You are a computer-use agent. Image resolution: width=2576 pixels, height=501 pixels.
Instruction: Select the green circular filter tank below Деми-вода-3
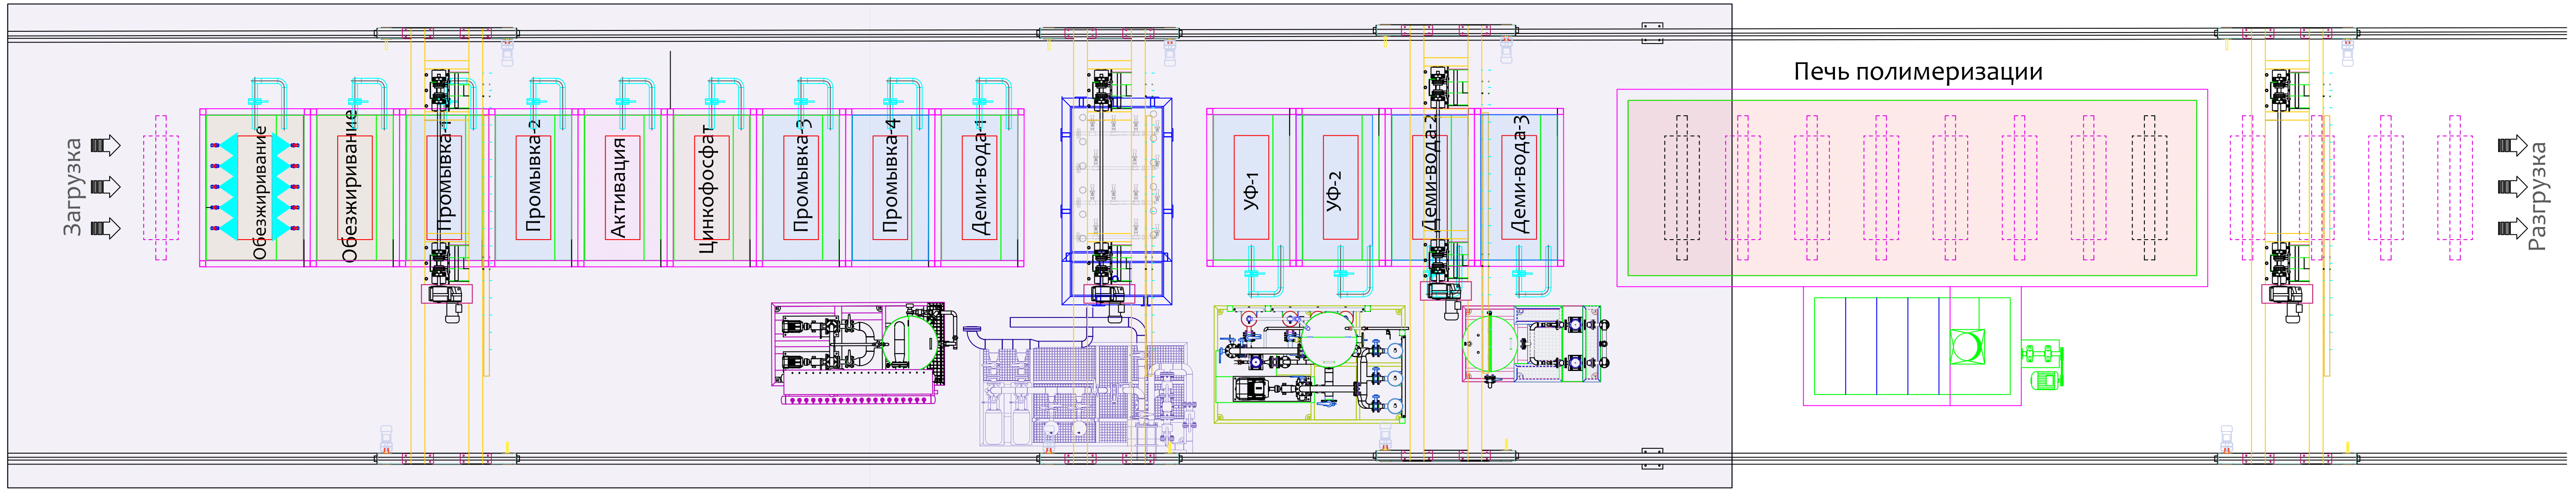pos(1490,344)
